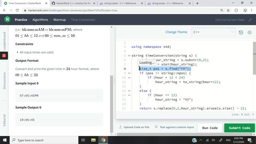Collapse the fold arrow at line 14
Viewport: 256px width, 144px height.
[x=129, y=95]
